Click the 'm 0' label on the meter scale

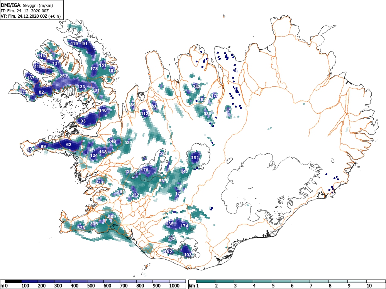[5, 286]
